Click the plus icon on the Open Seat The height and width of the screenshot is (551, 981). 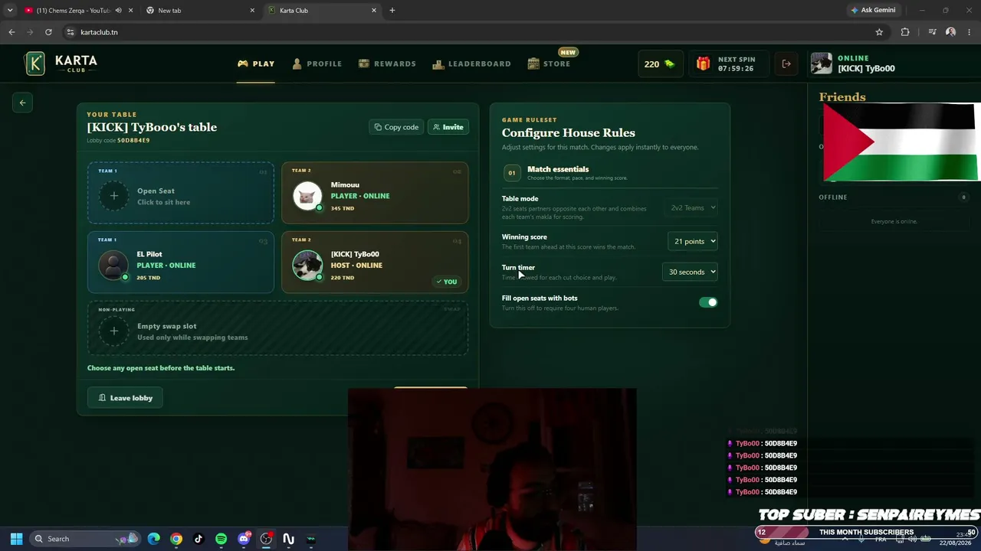coord(113,196)
